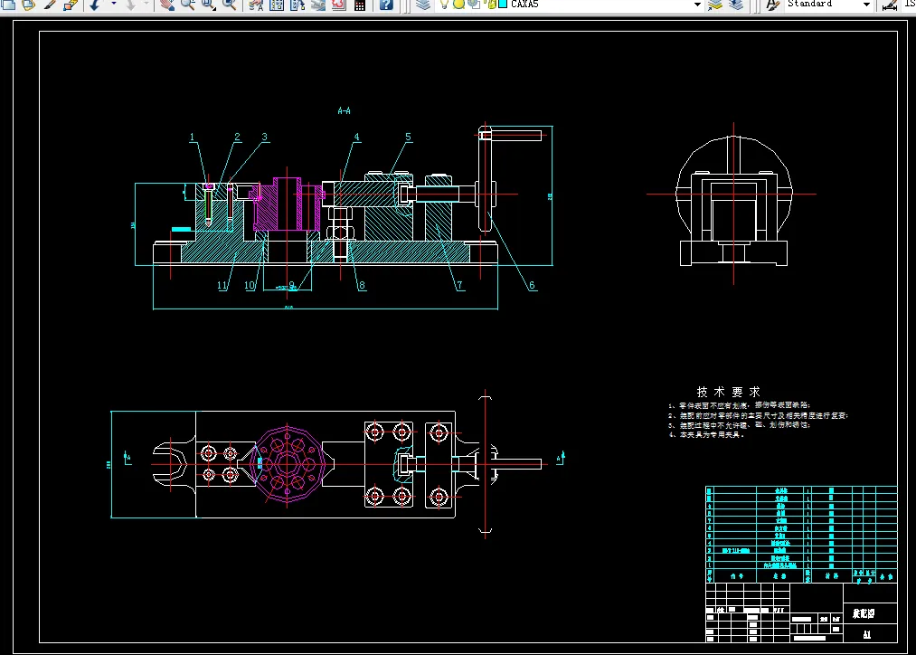The width and height of the screenshot is (916, 655).
Task: Open the Properties palette icon
Action: pyautogui.click(x=256, y=5)
